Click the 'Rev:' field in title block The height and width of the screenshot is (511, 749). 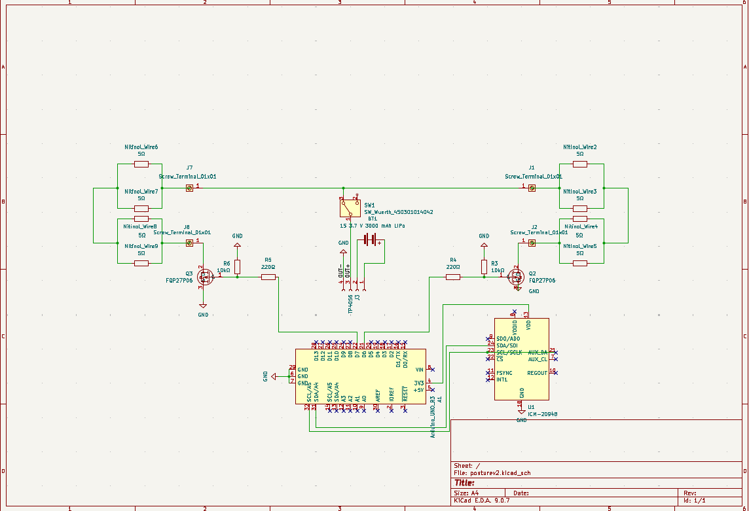[690, 493]
